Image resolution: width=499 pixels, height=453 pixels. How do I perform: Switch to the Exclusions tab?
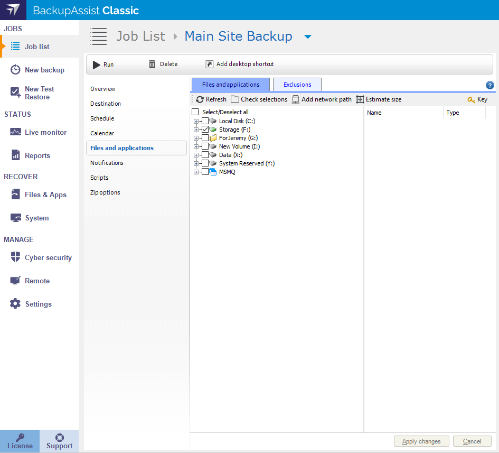point(297,85)
